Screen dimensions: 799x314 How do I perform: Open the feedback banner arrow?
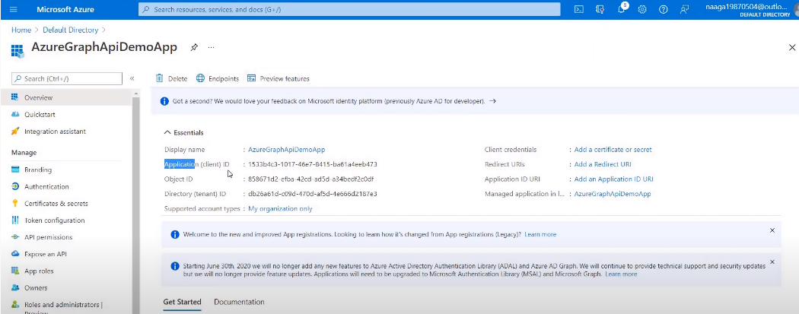[x=492, y=101]
